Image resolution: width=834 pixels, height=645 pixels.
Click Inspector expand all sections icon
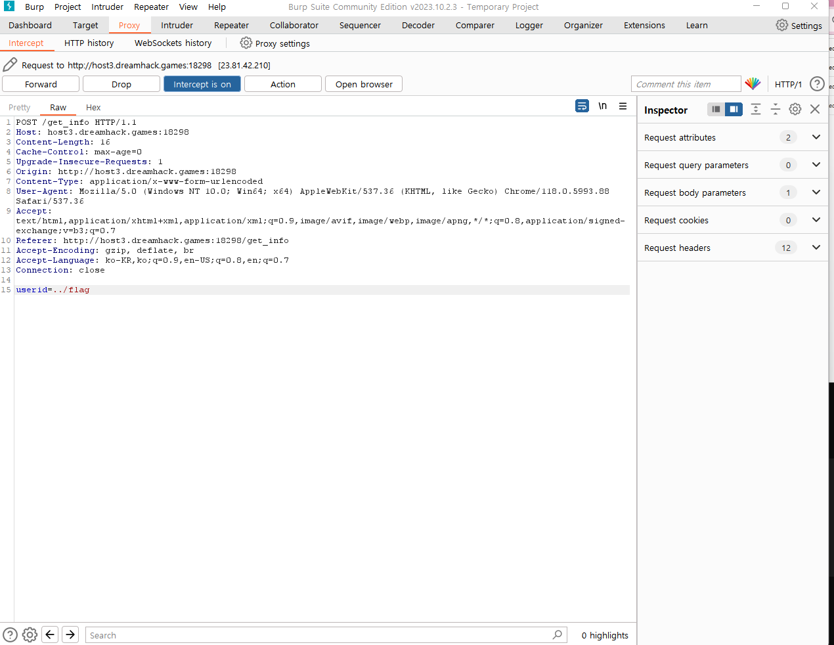point(756,109)
